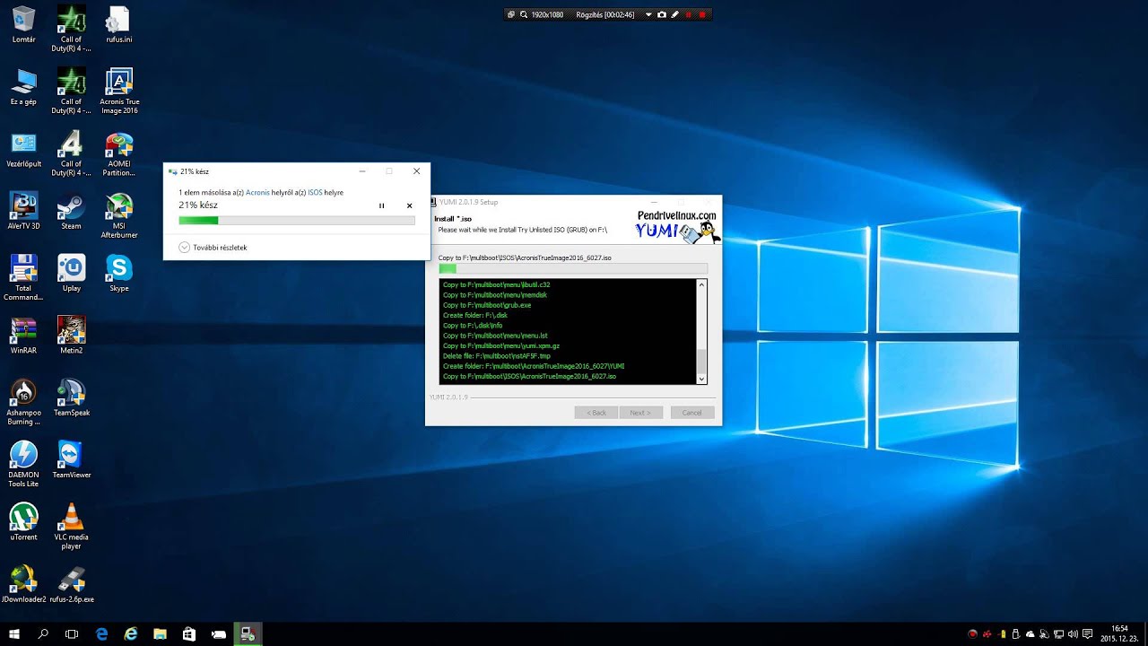1148x646 pixels.
Task: Launch Microsoft Edge from taskbar
Action: tap(101, 634)
